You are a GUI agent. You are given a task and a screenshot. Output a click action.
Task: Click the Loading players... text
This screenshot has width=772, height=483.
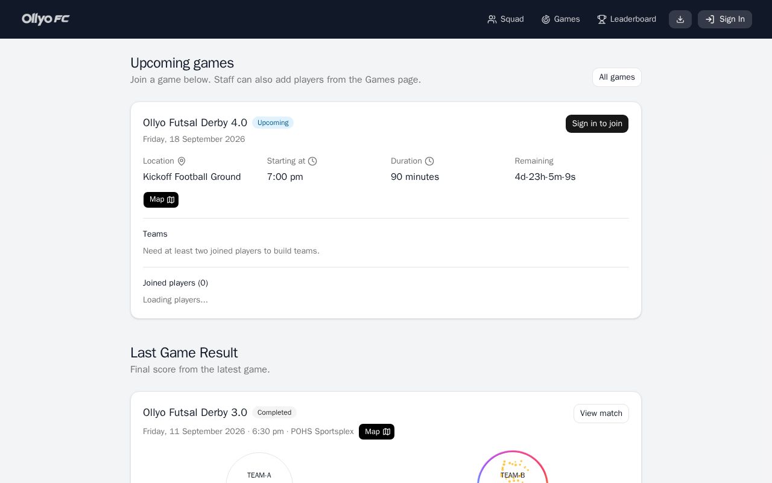176,300
